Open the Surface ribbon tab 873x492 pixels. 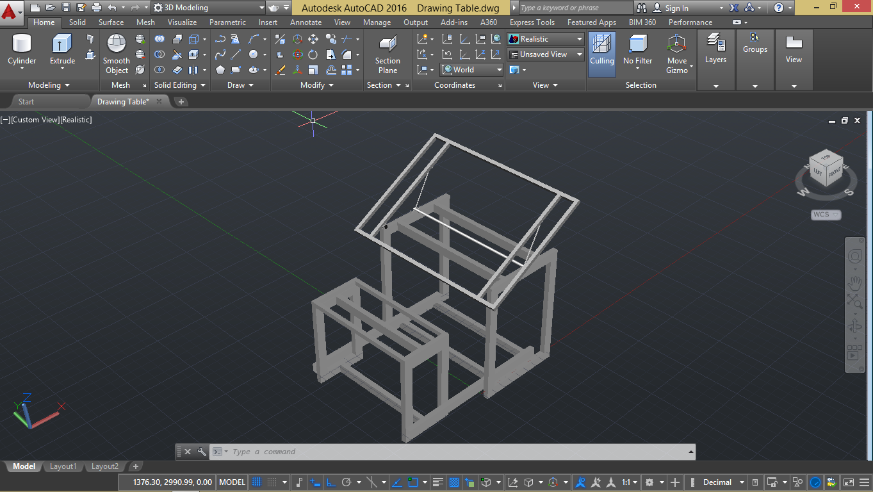(111, 22)
